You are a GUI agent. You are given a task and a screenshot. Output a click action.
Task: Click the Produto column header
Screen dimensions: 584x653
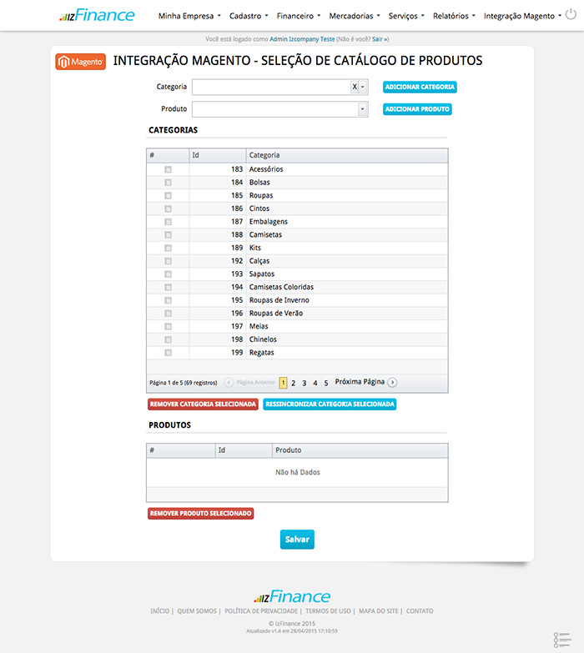[x=360, y=450]
